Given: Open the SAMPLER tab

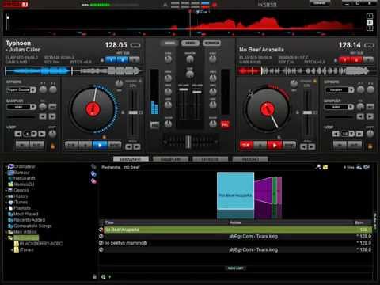Looking at the screenshot, I should (x=170, y=159).
